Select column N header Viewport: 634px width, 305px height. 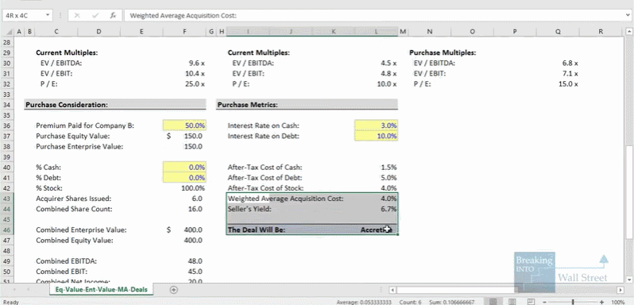(429, 32)
